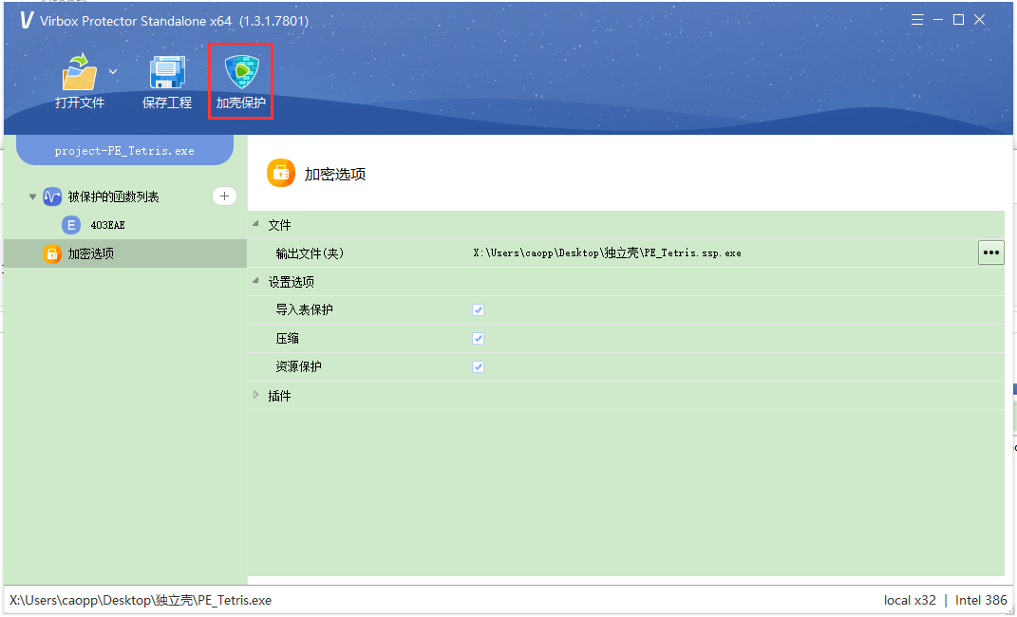Image resolution: width=1017 pixels, height=617 pixels.
Task: Toggle the 导入表保护 checkbox
Action: pyautogui.click(x=479, y=310)
